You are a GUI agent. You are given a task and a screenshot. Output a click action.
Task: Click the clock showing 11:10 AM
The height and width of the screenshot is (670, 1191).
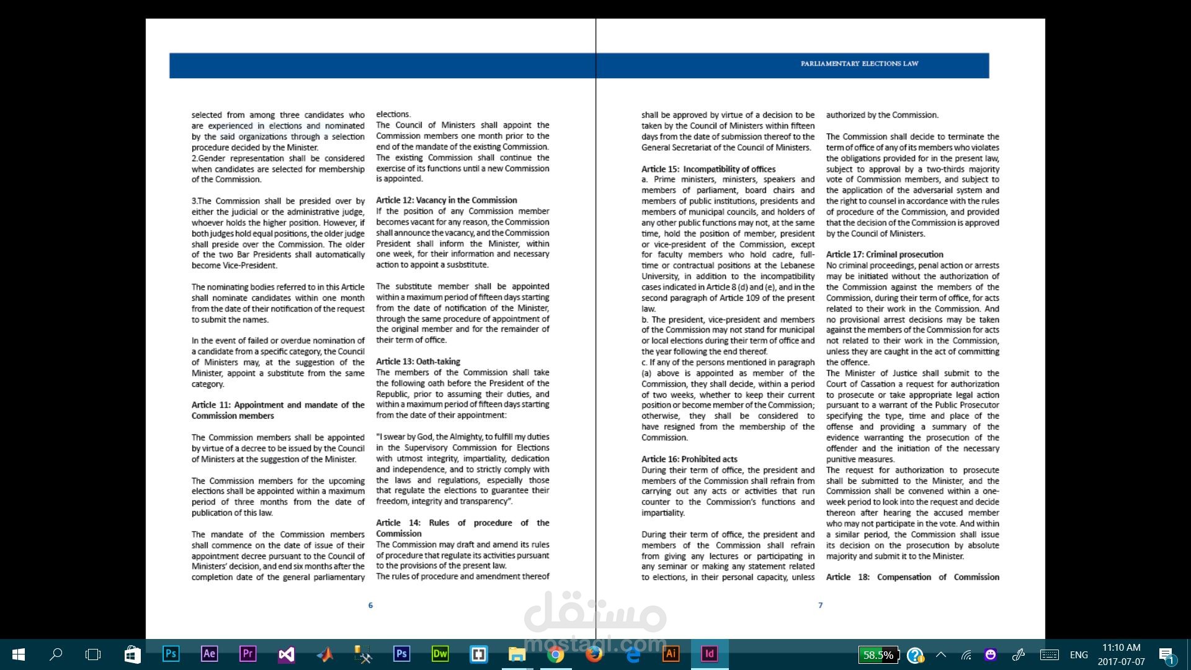pos(1121,654)
